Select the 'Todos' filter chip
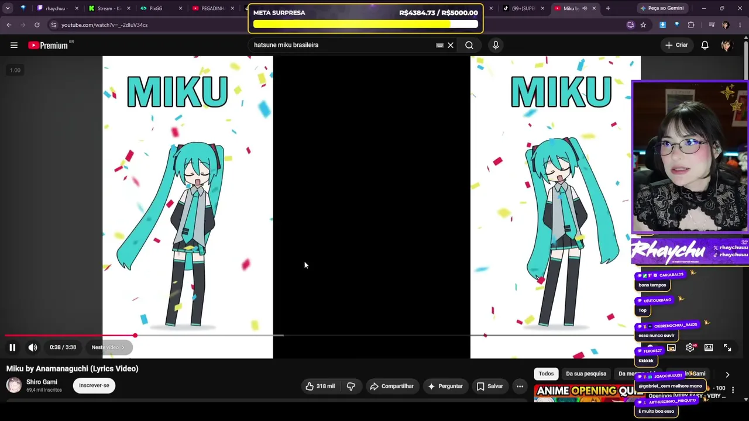Screen dimensions: 749x421 pos(546,374)
